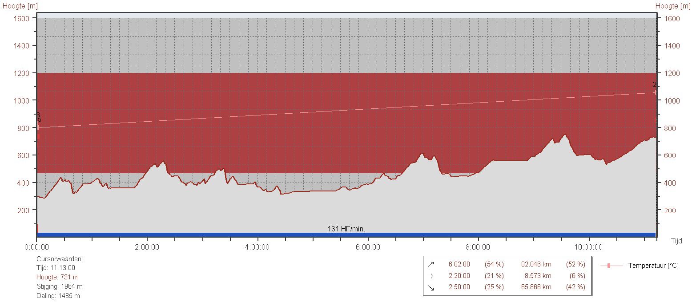The width and height of the screenshot is (696, 302).
Task: Select lap marker 5 at chart start
Action: pos(39,119)
